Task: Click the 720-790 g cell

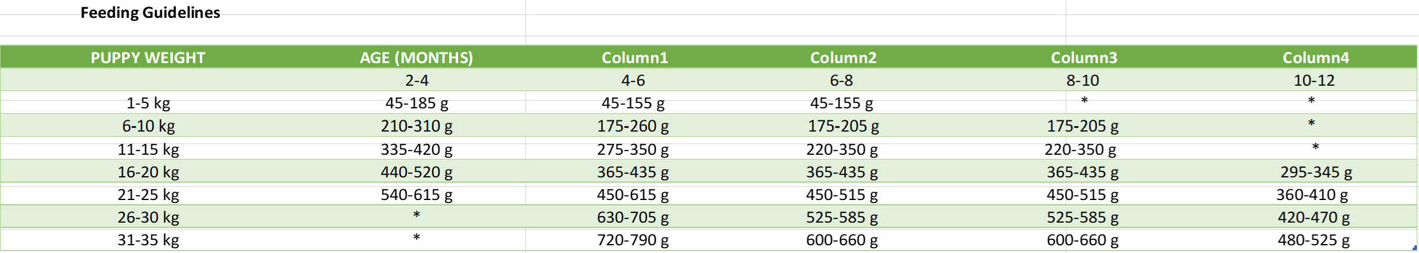Action: click(x=633, y=240)
